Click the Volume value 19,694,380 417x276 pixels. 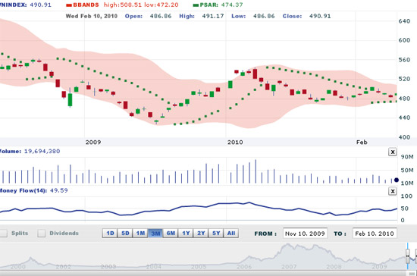click(42, 152)
